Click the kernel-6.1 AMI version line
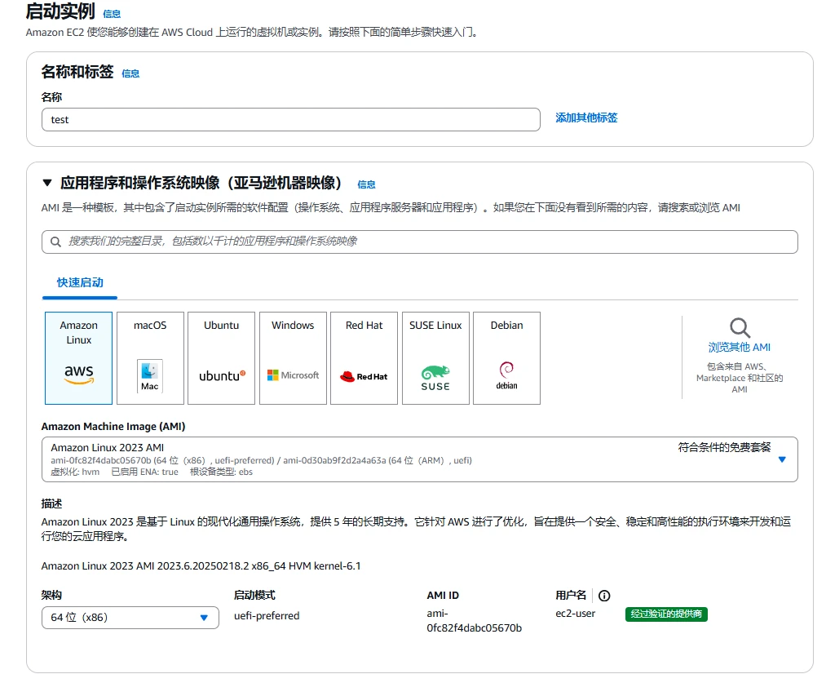826x674 pixels. point(201,566)
